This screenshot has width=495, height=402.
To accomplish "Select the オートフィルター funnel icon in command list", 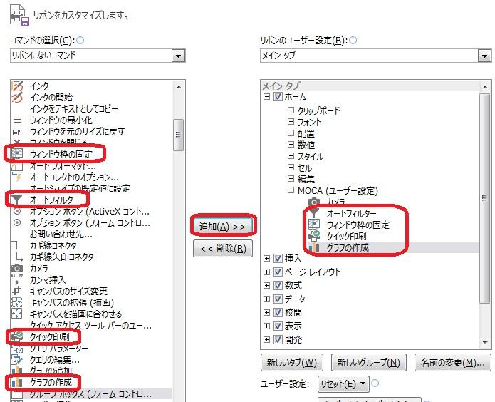I will [x=16, y=200].
